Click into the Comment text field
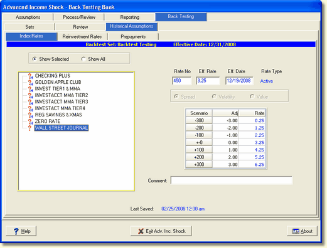The height and width of the screenshot is (248, 327). point(232,180)
